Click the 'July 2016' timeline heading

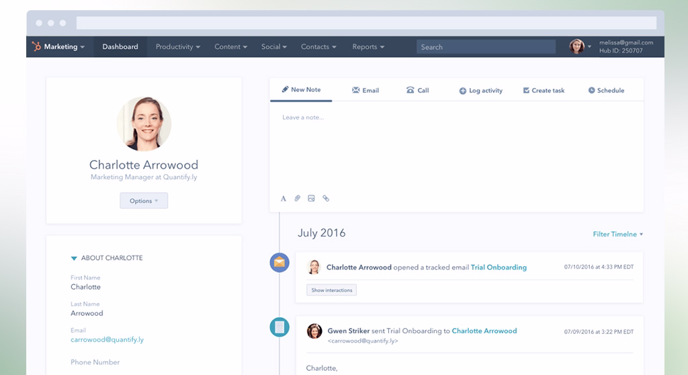322,233
